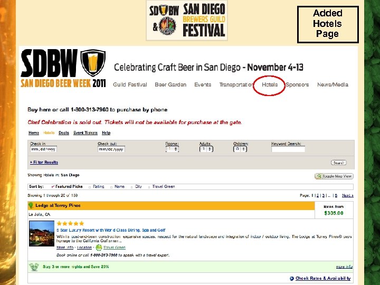
Task: Click the more info link in the deal bar
Action: coord(344,267)
